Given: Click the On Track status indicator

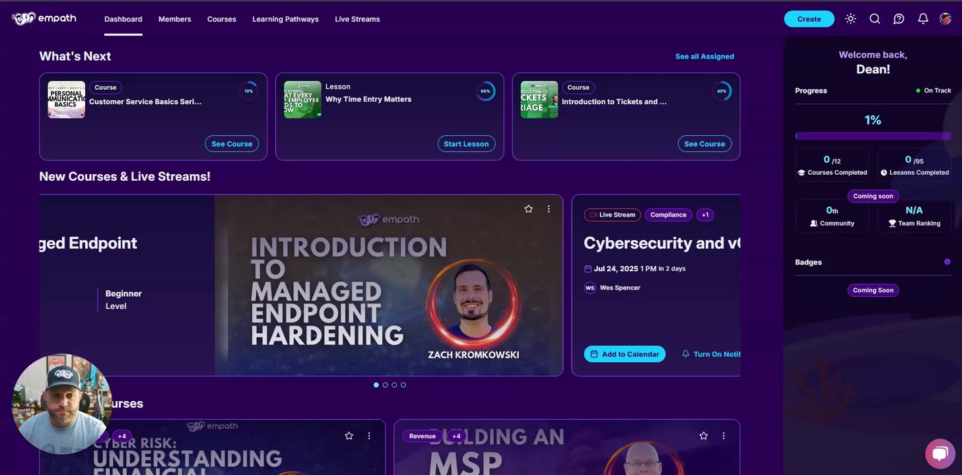Looking at the screenshot, I should coord(934,90).
